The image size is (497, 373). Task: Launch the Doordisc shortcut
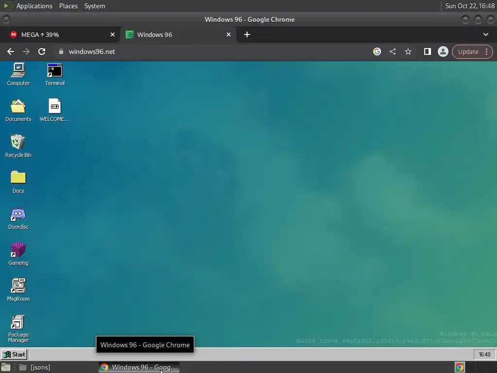coord(18,218)
